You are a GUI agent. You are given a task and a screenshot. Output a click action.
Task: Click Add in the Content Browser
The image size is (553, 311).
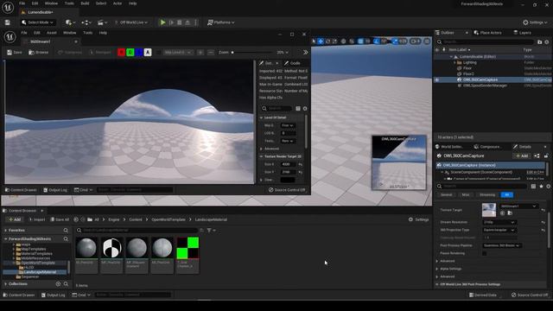(15, 219)
